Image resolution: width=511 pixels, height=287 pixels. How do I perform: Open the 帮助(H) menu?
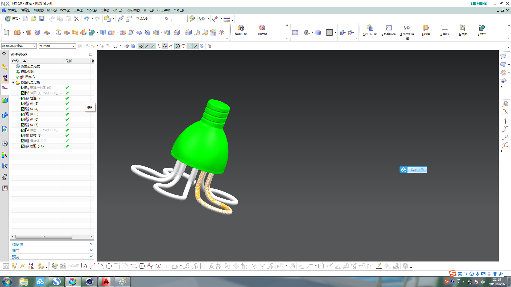(178, 10)
